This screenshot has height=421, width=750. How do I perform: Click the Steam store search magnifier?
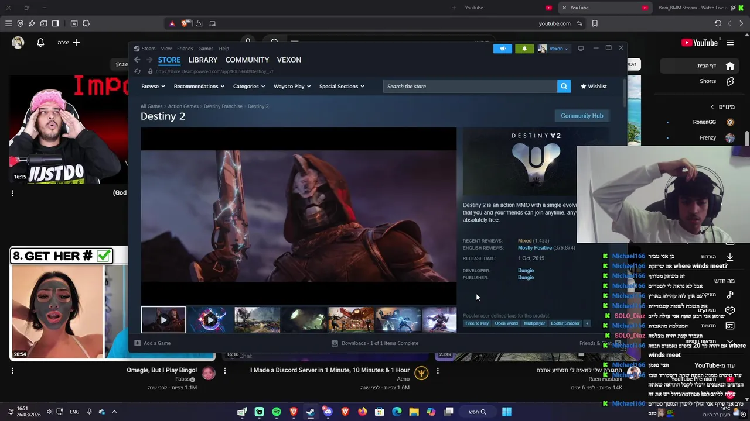pos(564,87)
